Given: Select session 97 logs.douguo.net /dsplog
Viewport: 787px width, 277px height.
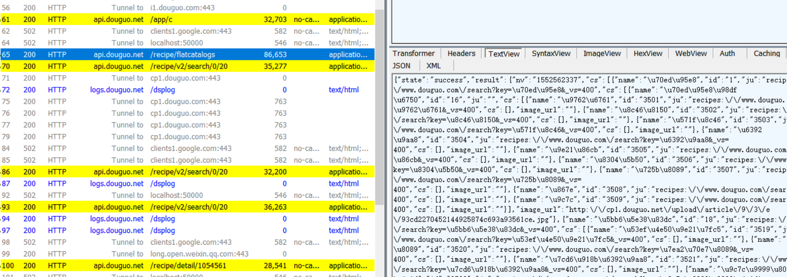Looking at the screenshot, I should [187, 230].
